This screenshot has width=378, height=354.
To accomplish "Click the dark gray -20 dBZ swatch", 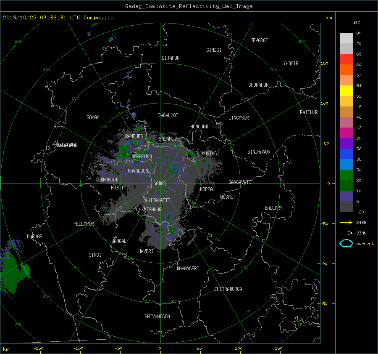I will [x=346, y=207].
